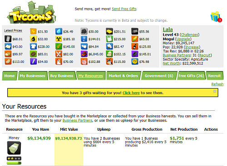Click the steel pipe icon priced $55.56
The image size is (227, 166).
pos(135,31)
